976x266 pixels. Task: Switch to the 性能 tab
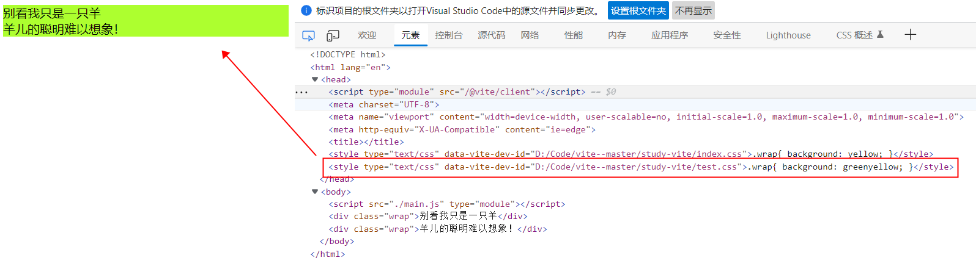[x=574, y=35]
